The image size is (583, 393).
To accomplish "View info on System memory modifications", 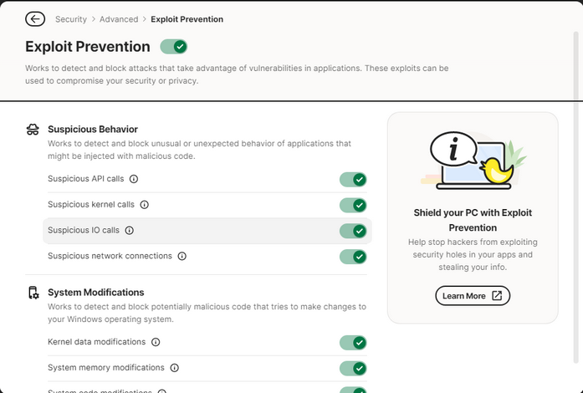I will click(174, 368).
